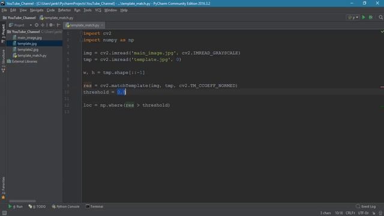Toggle Structure side tool window tab

pyautogui.click(x=3, y=61)
